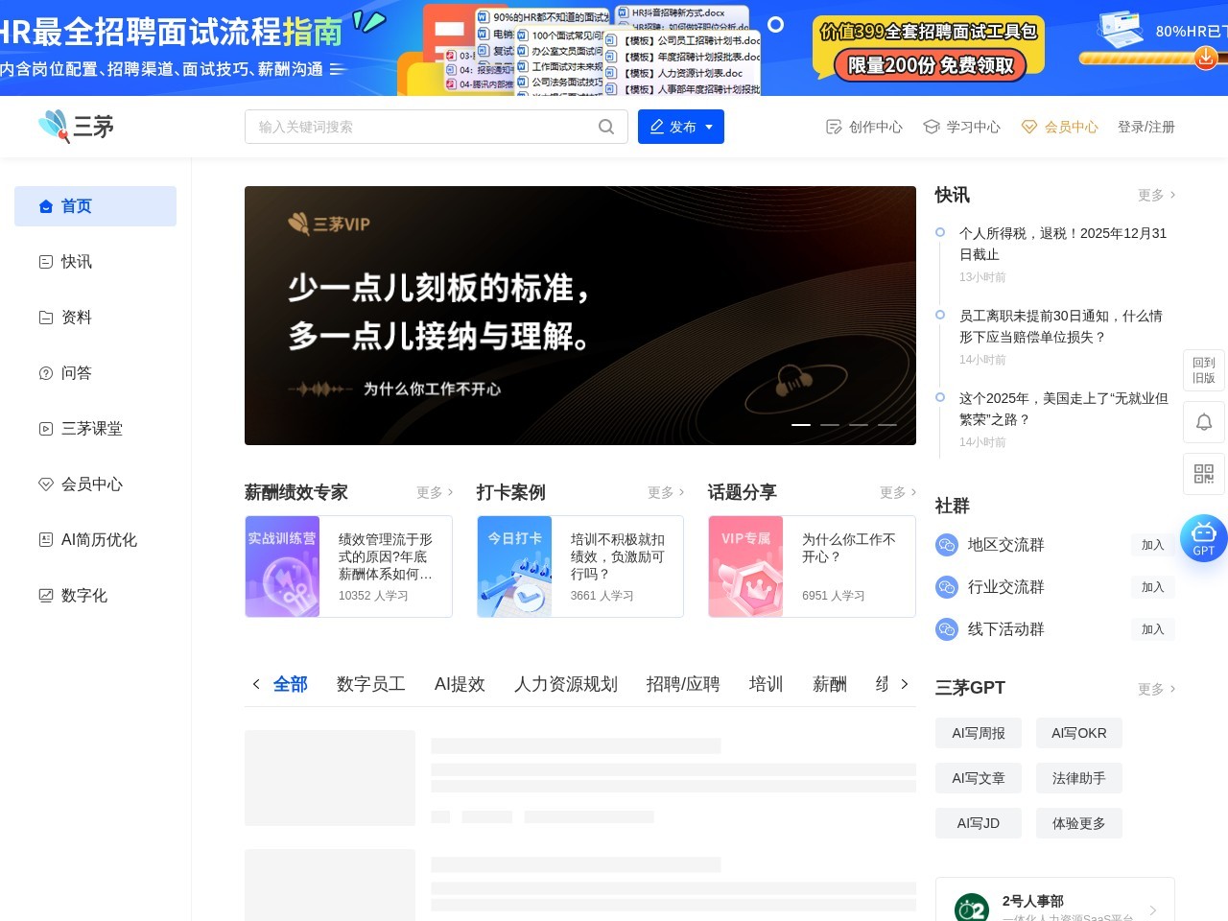1228x921 pixels.
Task: Click the 学习中心 graduation cap icon
Action: 931,126
